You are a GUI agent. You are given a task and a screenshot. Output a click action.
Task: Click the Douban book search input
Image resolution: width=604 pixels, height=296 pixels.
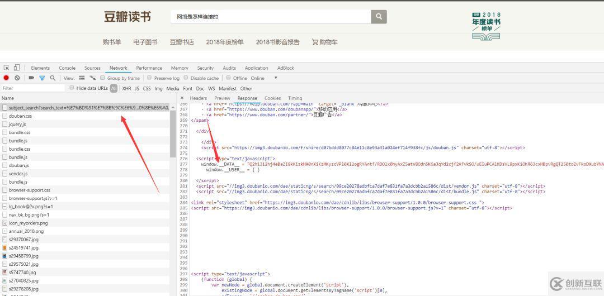pos(271,17)
